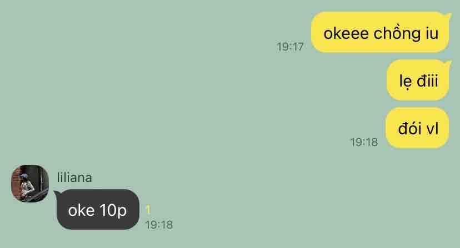Click the 19:18 timestamp beside 'đói vl'
Screen dimensions: 460x248
pos(364,142)
